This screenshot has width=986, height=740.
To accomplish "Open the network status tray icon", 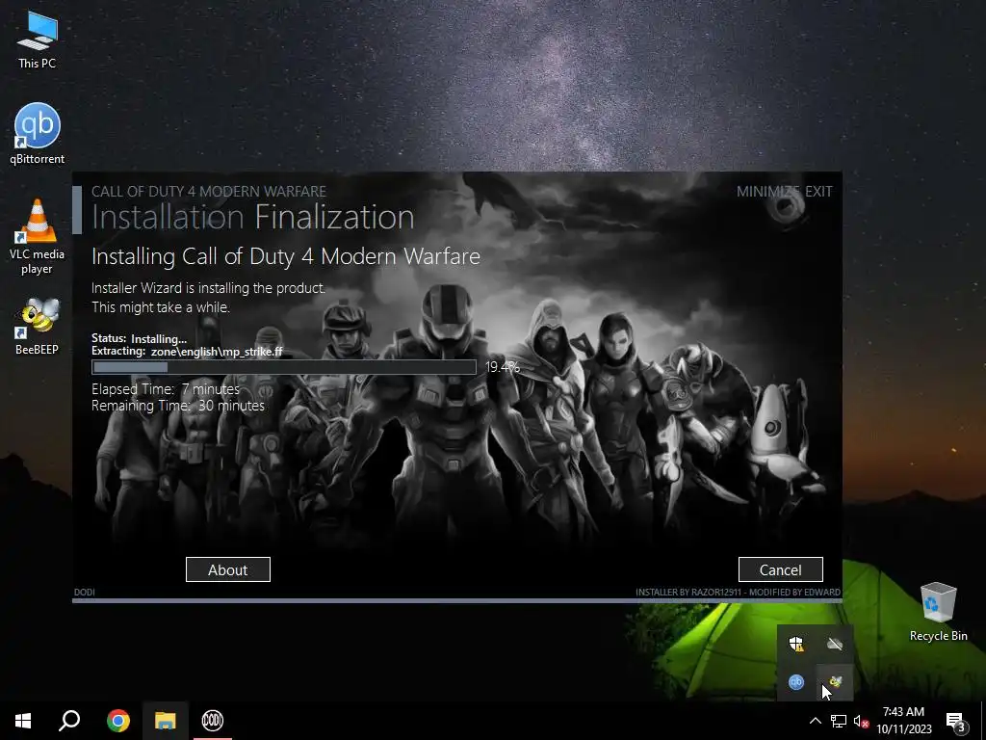I will click(x=839, y=721).
